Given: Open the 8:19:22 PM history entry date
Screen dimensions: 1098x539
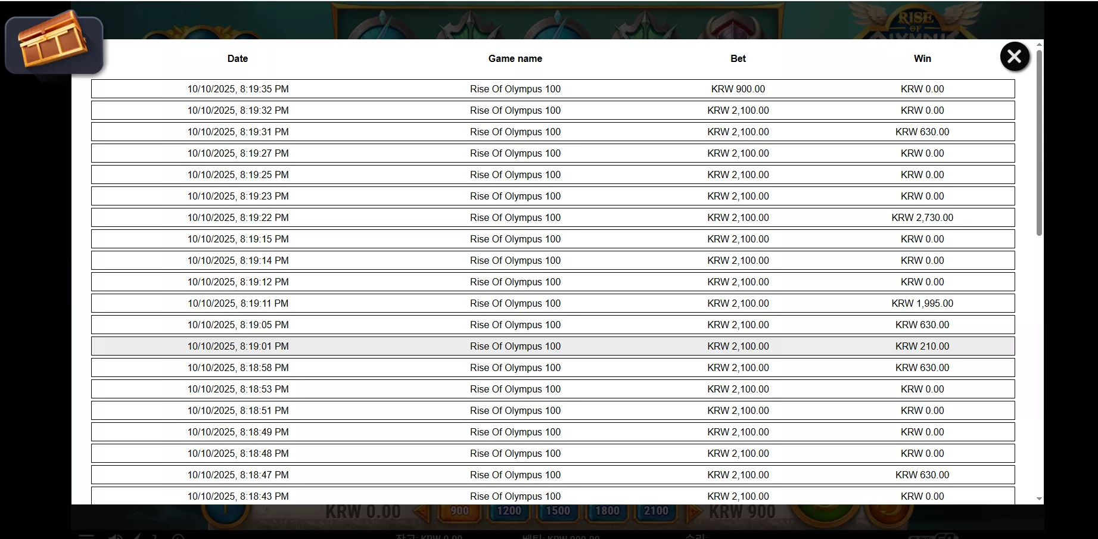Looking at the screenshot, I should click(x=238, y=217).
